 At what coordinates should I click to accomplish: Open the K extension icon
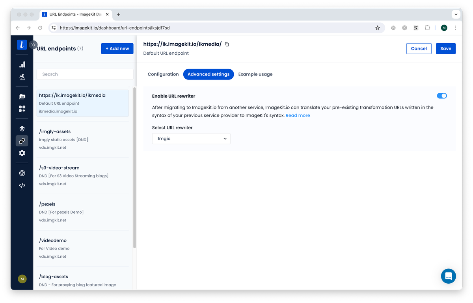[x=404, y=28]
